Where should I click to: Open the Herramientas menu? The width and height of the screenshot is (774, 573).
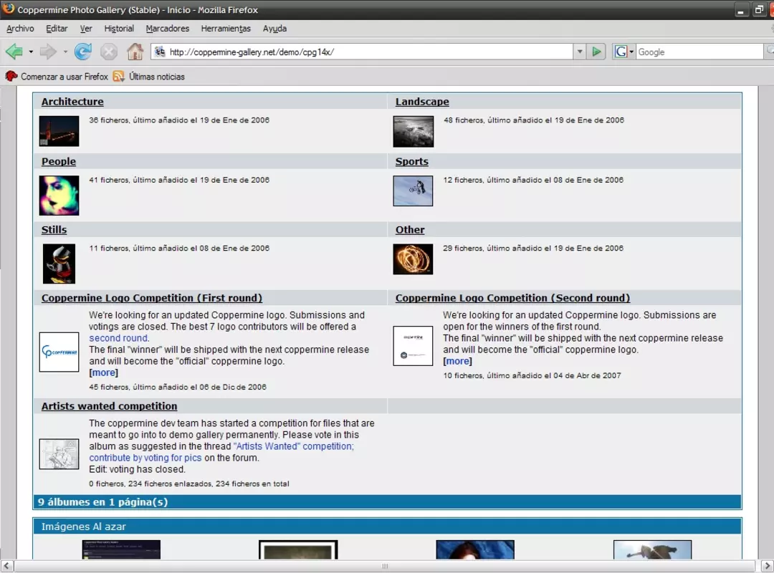226,29
